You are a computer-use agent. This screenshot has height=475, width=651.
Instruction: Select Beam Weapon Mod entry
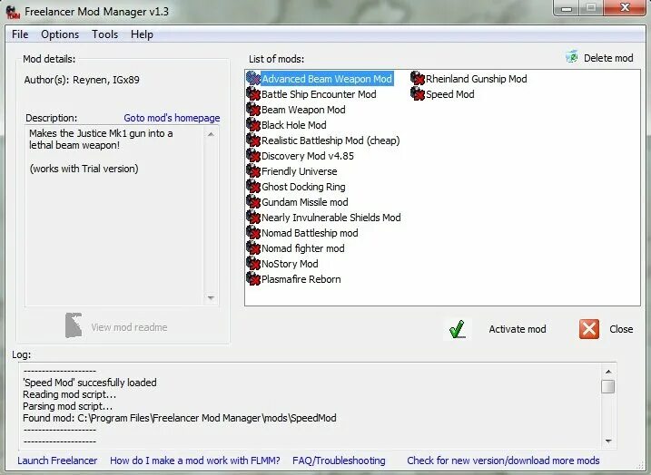303,110
